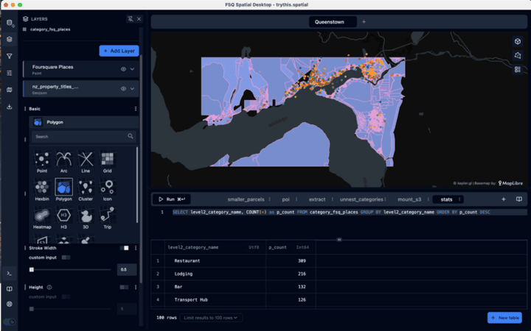
Task: Open the unnest_categories query tab
Action: (x=361, y=199)
